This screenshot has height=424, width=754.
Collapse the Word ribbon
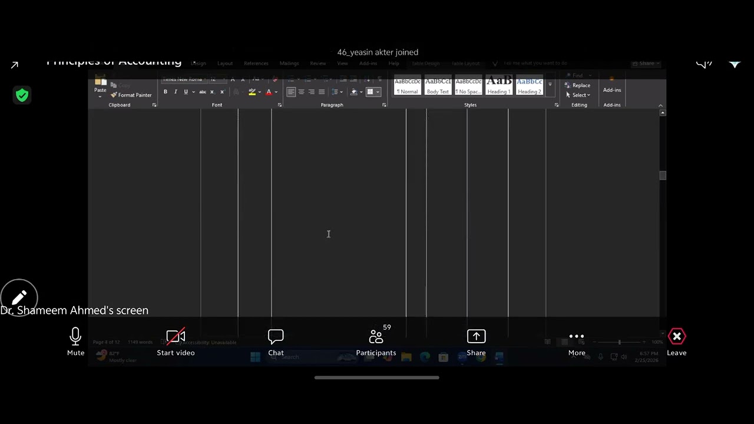point(660,105)
